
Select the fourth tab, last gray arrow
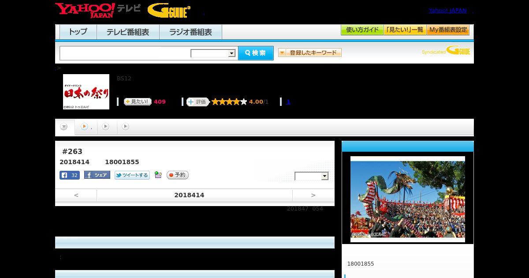click(126, 127)
